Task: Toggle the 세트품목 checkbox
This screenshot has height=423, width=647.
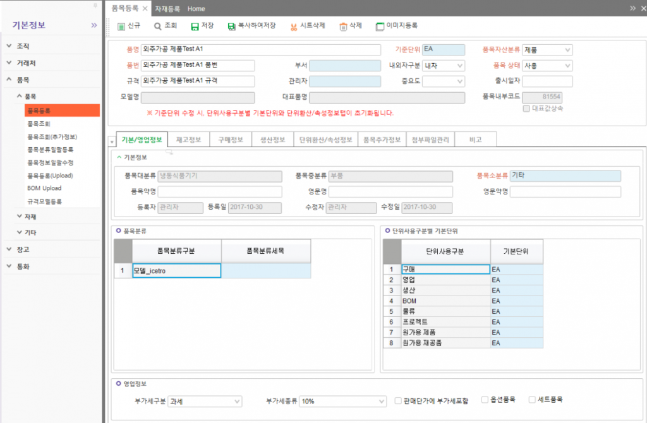Action: pos(531,400)
